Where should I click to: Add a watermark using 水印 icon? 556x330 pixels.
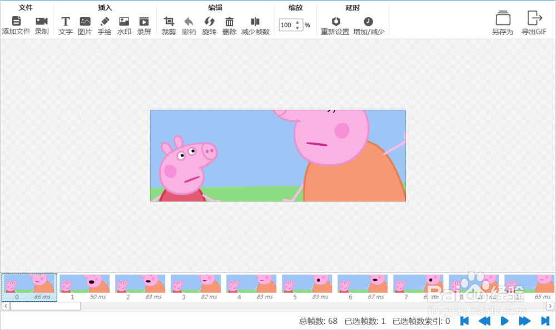tap(124, 22)
